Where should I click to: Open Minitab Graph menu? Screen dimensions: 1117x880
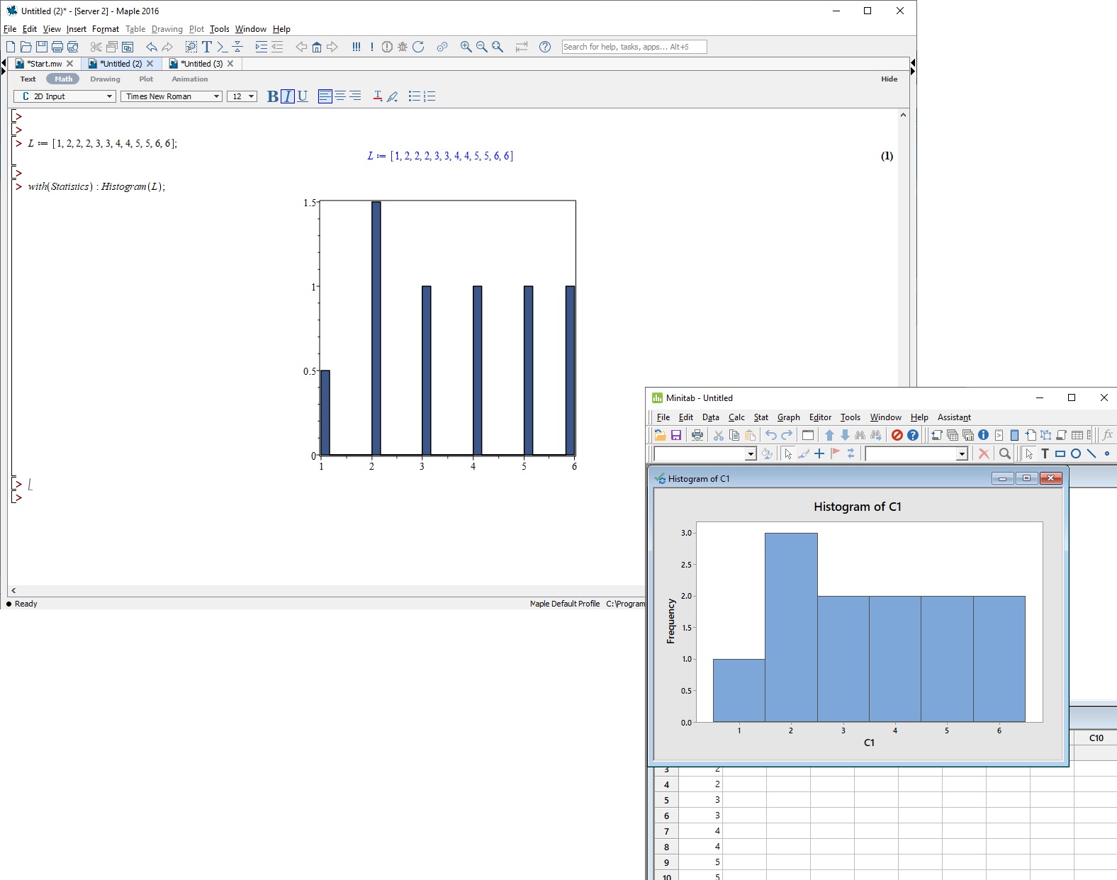pos(789,417)
